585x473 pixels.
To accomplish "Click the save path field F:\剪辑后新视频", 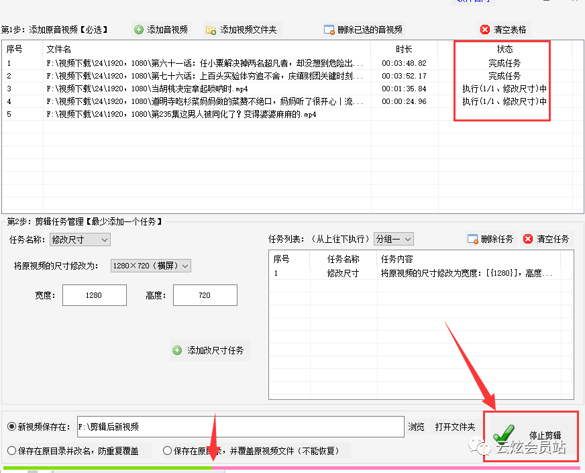I will pyautogui.click(x=241, y=427).
